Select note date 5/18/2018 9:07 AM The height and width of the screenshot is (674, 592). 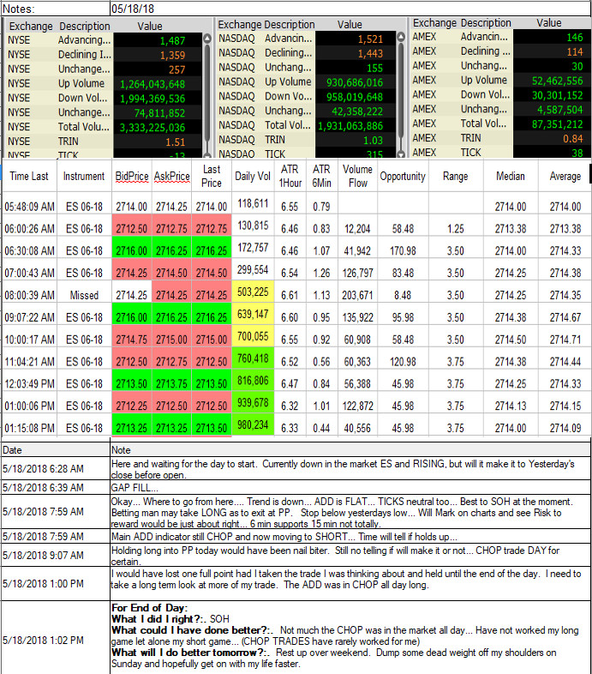[x=56, y=556]
